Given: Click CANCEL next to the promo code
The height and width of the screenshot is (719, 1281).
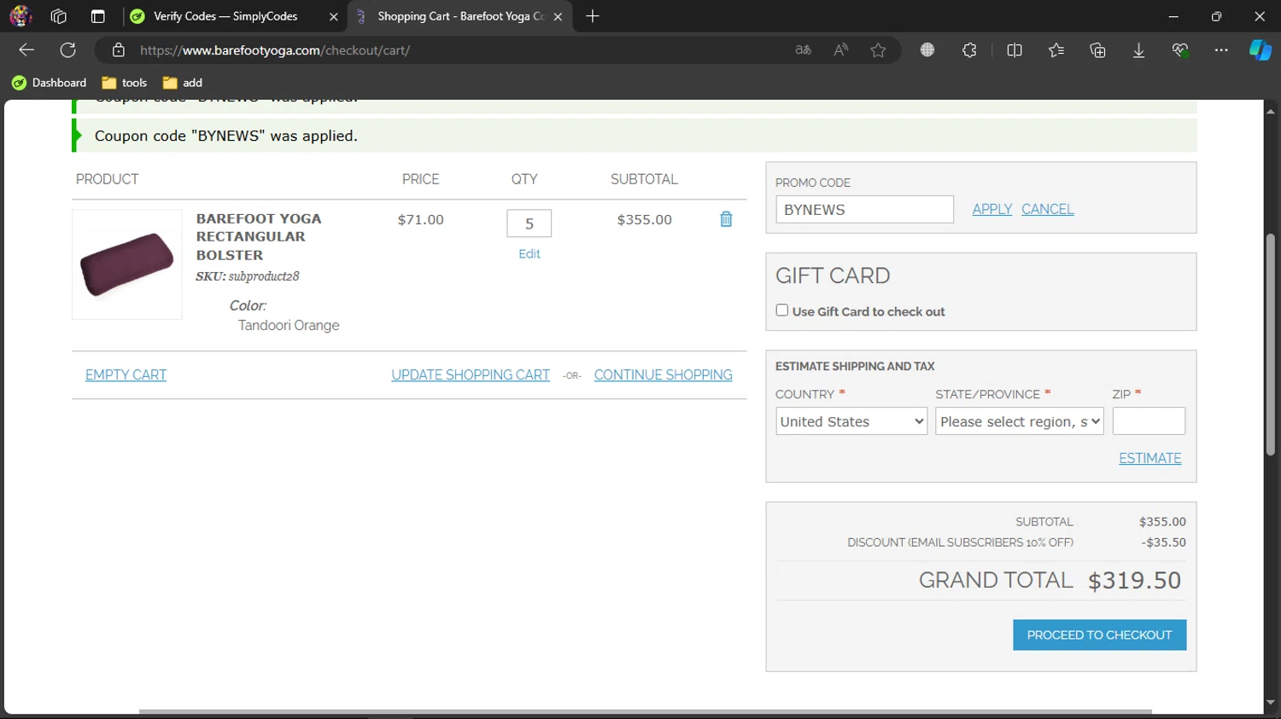Looking at the screenshot, I should point(1048,209).
